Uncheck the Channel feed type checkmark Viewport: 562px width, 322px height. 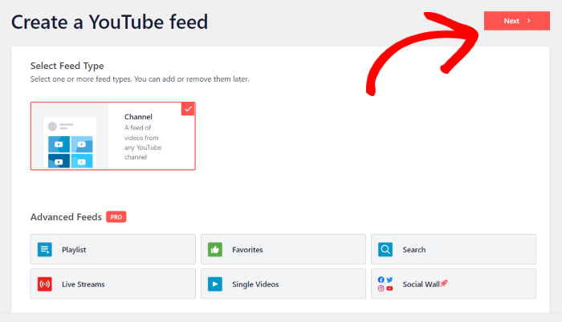tap(188, 109)
